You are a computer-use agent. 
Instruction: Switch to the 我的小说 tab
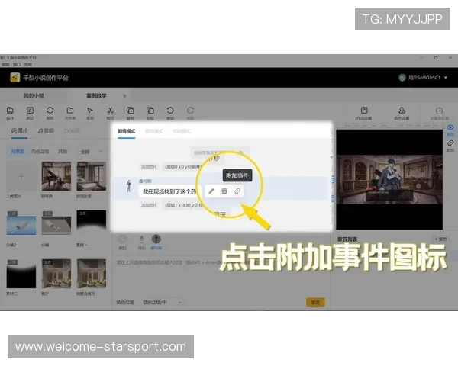[34, 96]
